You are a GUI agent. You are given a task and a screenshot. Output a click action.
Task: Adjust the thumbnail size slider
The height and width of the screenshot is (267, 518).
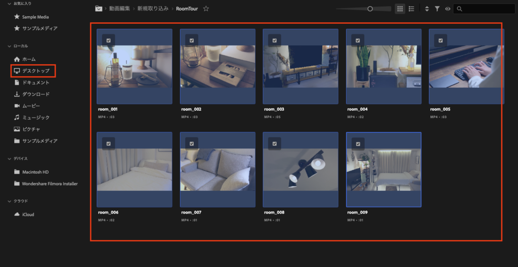click(370, 9)
